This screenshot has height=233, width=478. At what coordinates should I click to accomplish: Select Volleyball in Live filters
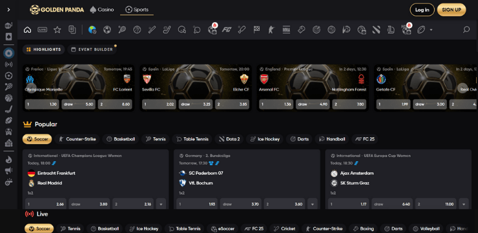(426, 228)
